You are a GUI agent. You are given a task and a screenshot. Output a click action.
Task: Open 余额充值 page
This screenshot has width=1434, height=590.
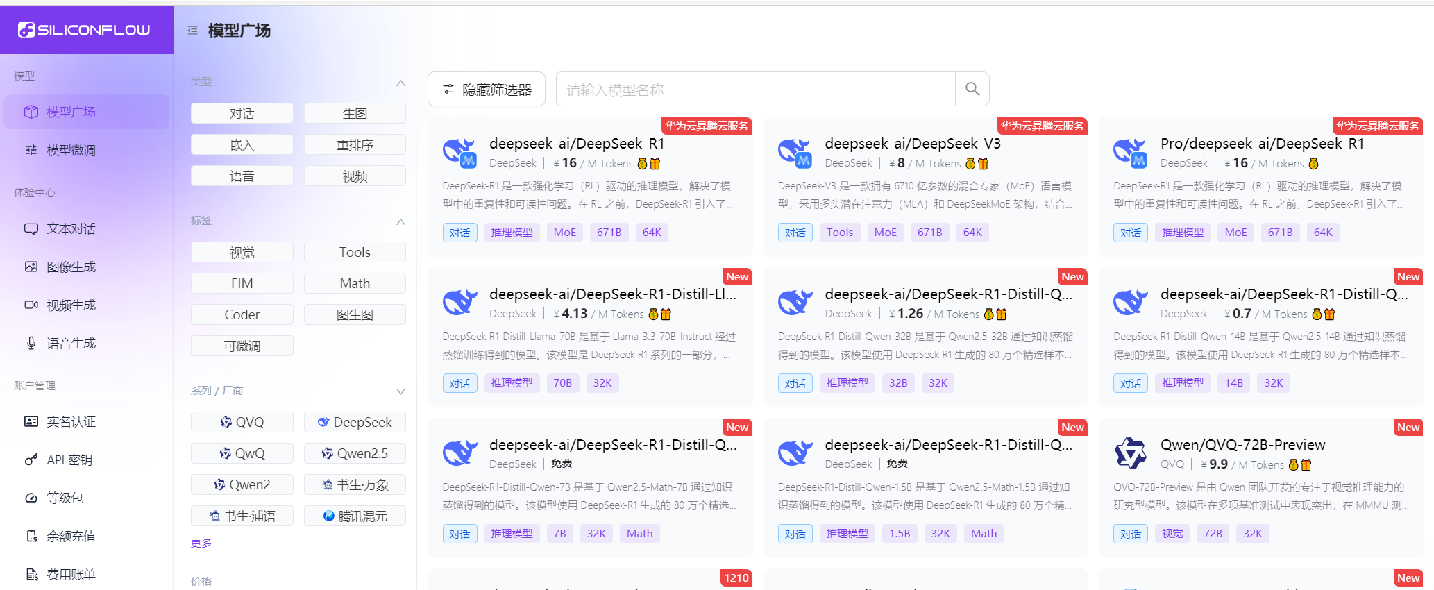click(87, 536)
